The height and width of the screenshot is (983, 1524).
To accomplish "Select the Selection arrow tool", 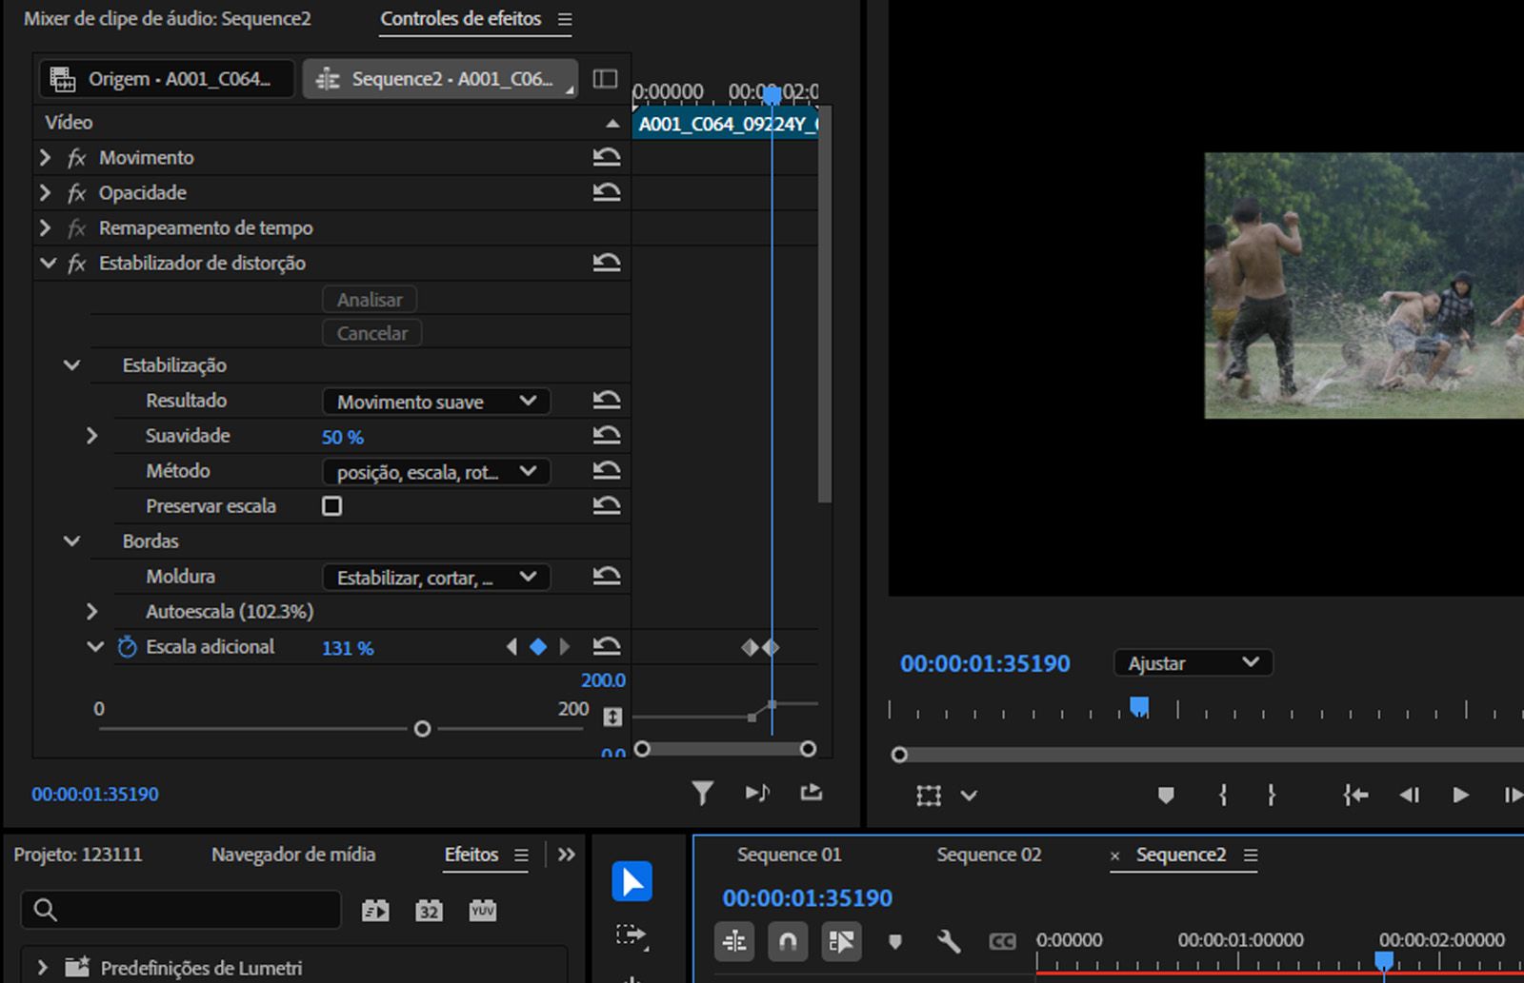I will [x=632, y=881].
